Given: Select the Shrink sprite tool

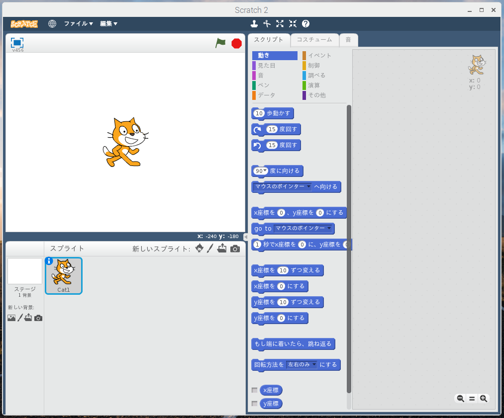Looking at the screenshot, I should [x=293, y=23].
